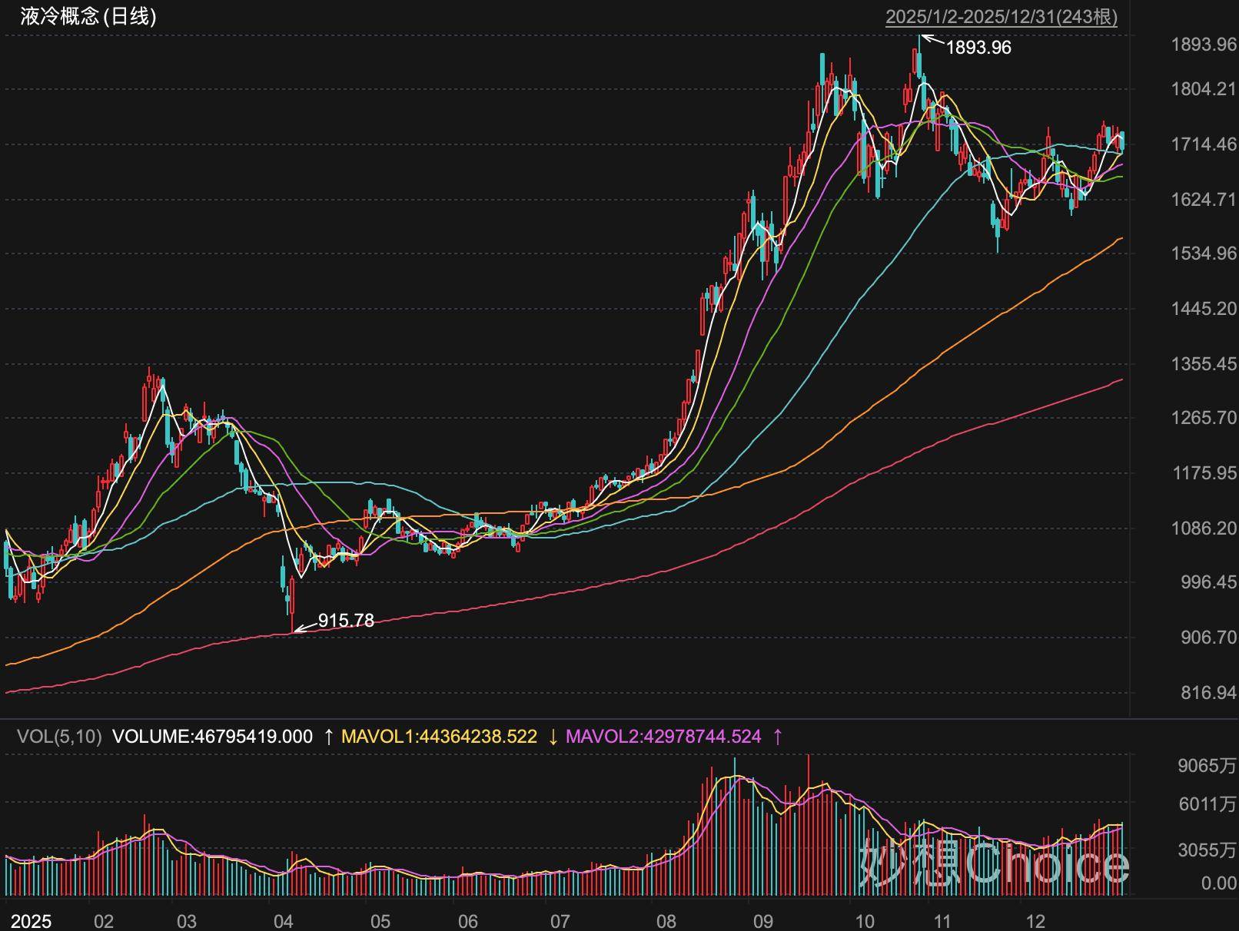This screenshot has height=931, width=1239.
Task: Click the 816.94 label on the price axis
Action: point(1207,693)
